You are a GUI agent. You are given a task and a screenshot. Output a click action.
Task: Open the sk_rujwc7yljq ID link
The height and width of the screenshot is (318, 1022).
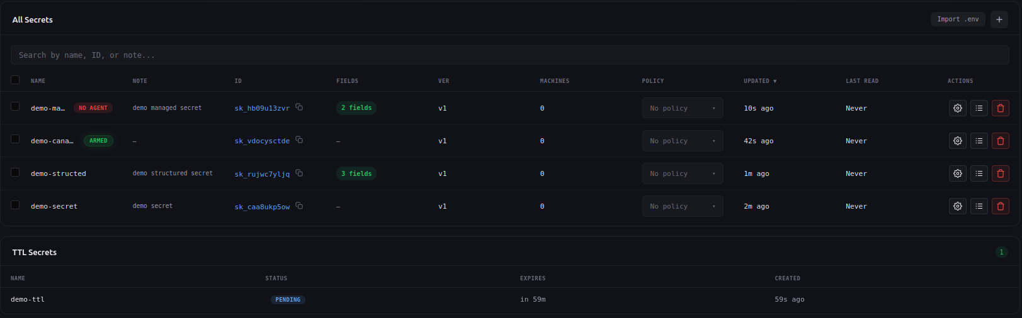(x=262, y=174)
